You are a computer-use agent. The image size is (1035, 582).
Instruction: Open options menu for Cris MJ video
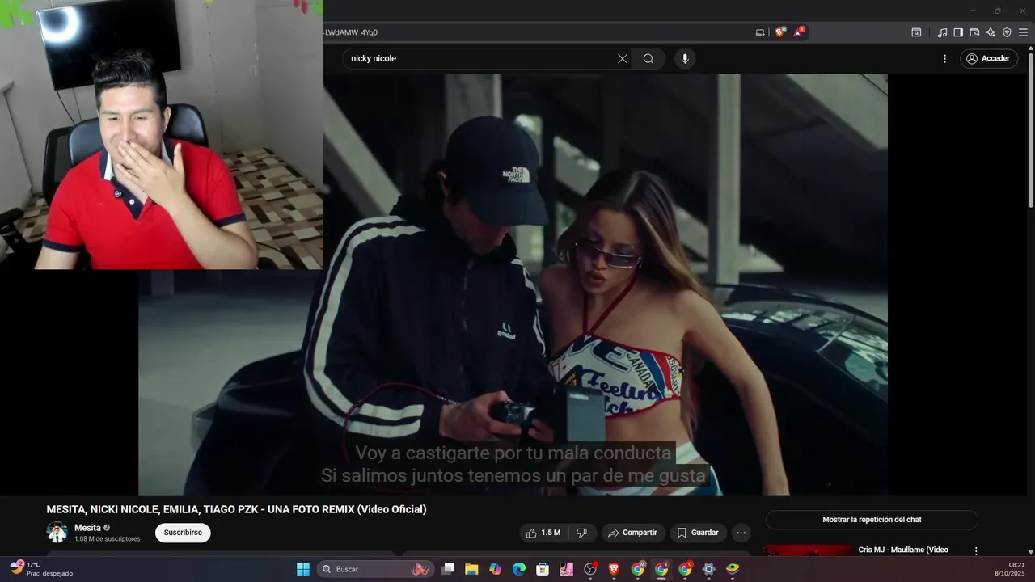click(x=976, y=551)
